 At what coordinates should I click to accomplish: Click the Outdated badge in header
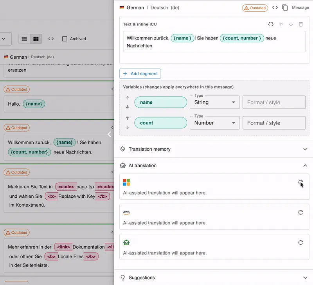point(255,8)
